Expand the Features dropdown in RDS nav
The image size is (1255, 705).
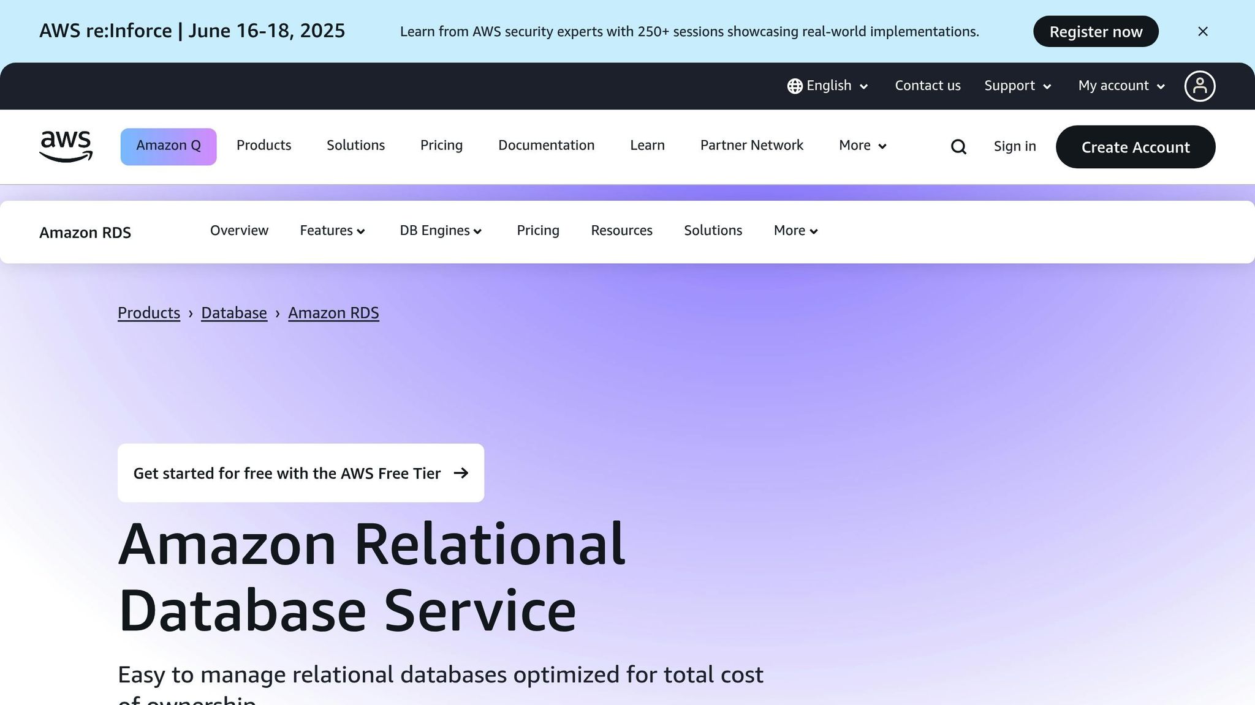point(333,231)
